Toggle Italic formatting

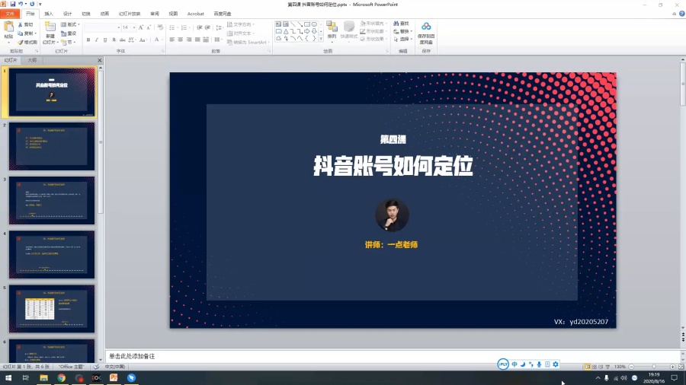97,40
